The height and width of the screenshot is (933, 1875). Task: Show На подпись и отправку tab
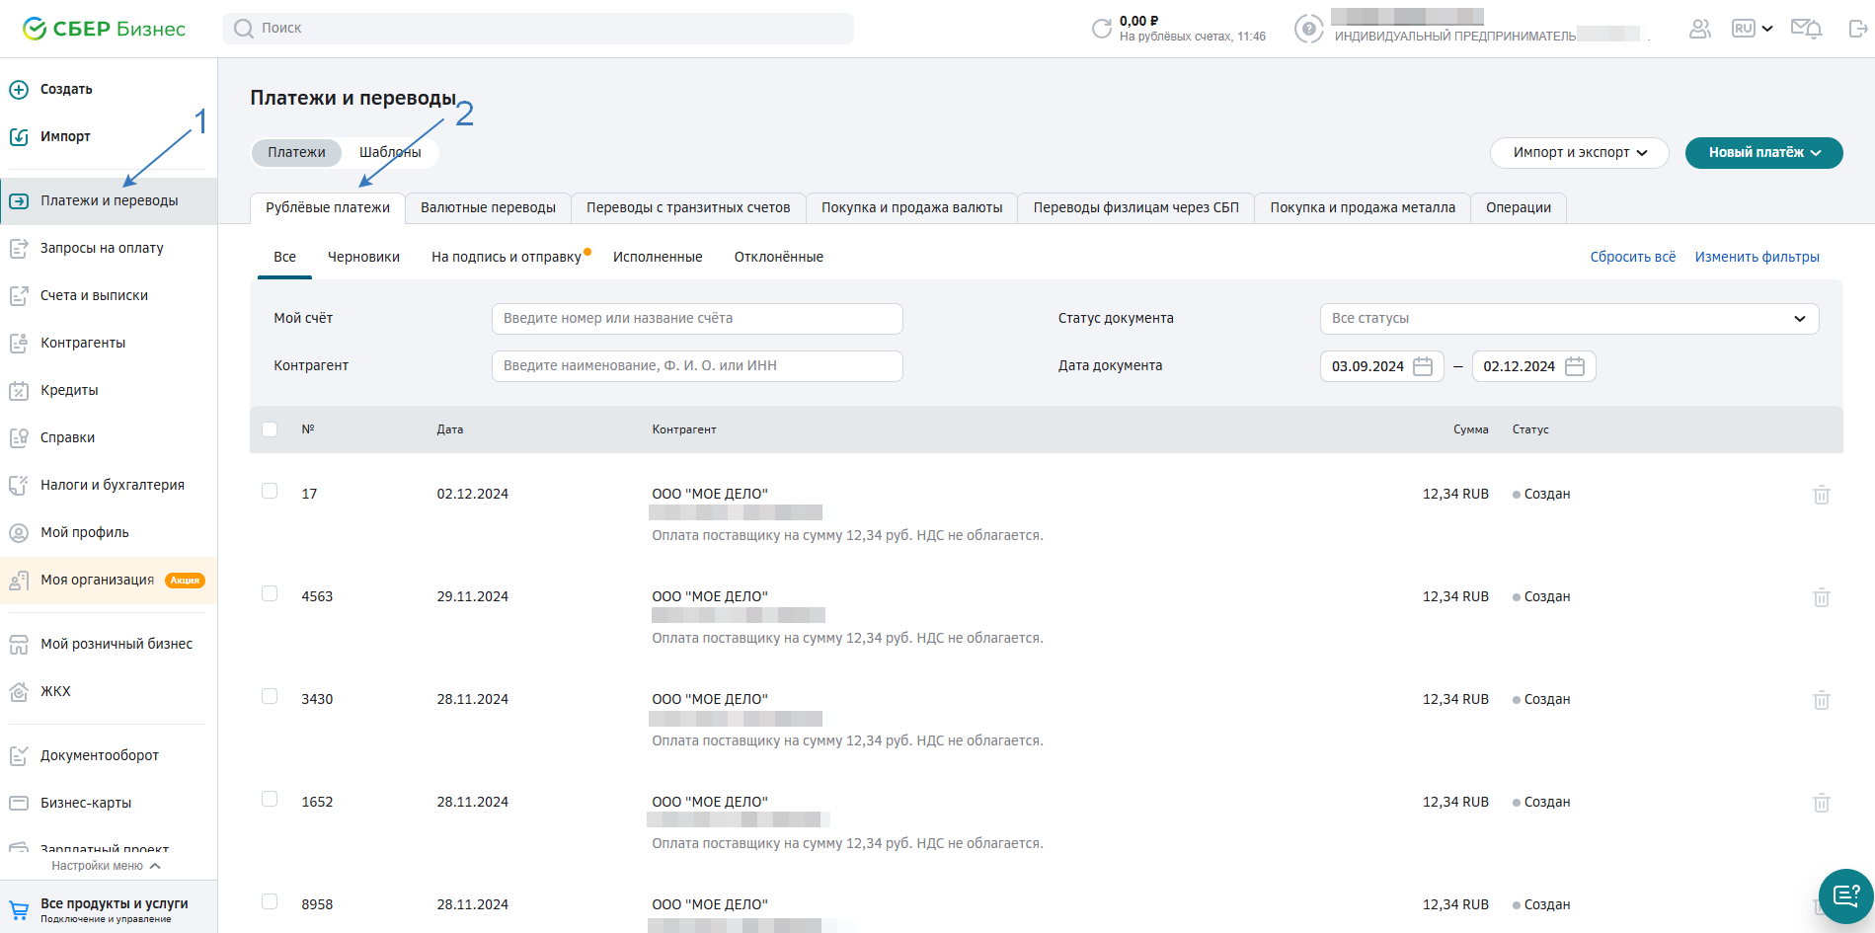[507, 258]
